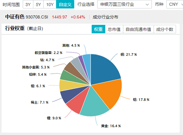
Task: Click the label 稀土: 7.1 %
Action: tap(40, 102)
